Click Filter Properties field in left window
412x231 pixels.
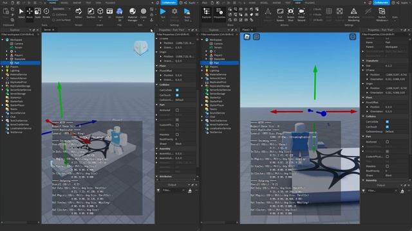(x=176, y=34)
